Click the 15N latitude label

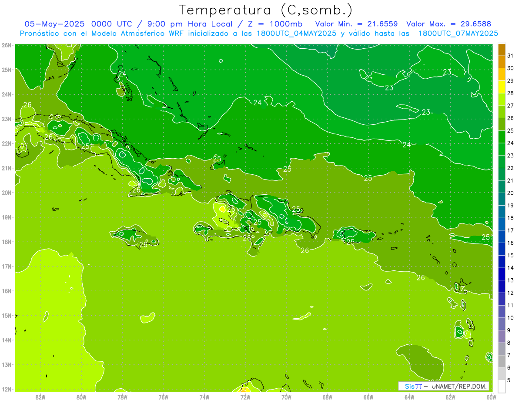coord(7,316)
